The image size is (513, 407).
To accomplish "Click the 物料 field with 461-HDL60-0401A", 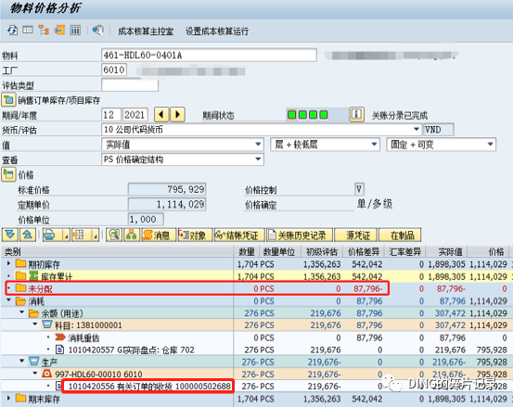I will tap(209, 55).
